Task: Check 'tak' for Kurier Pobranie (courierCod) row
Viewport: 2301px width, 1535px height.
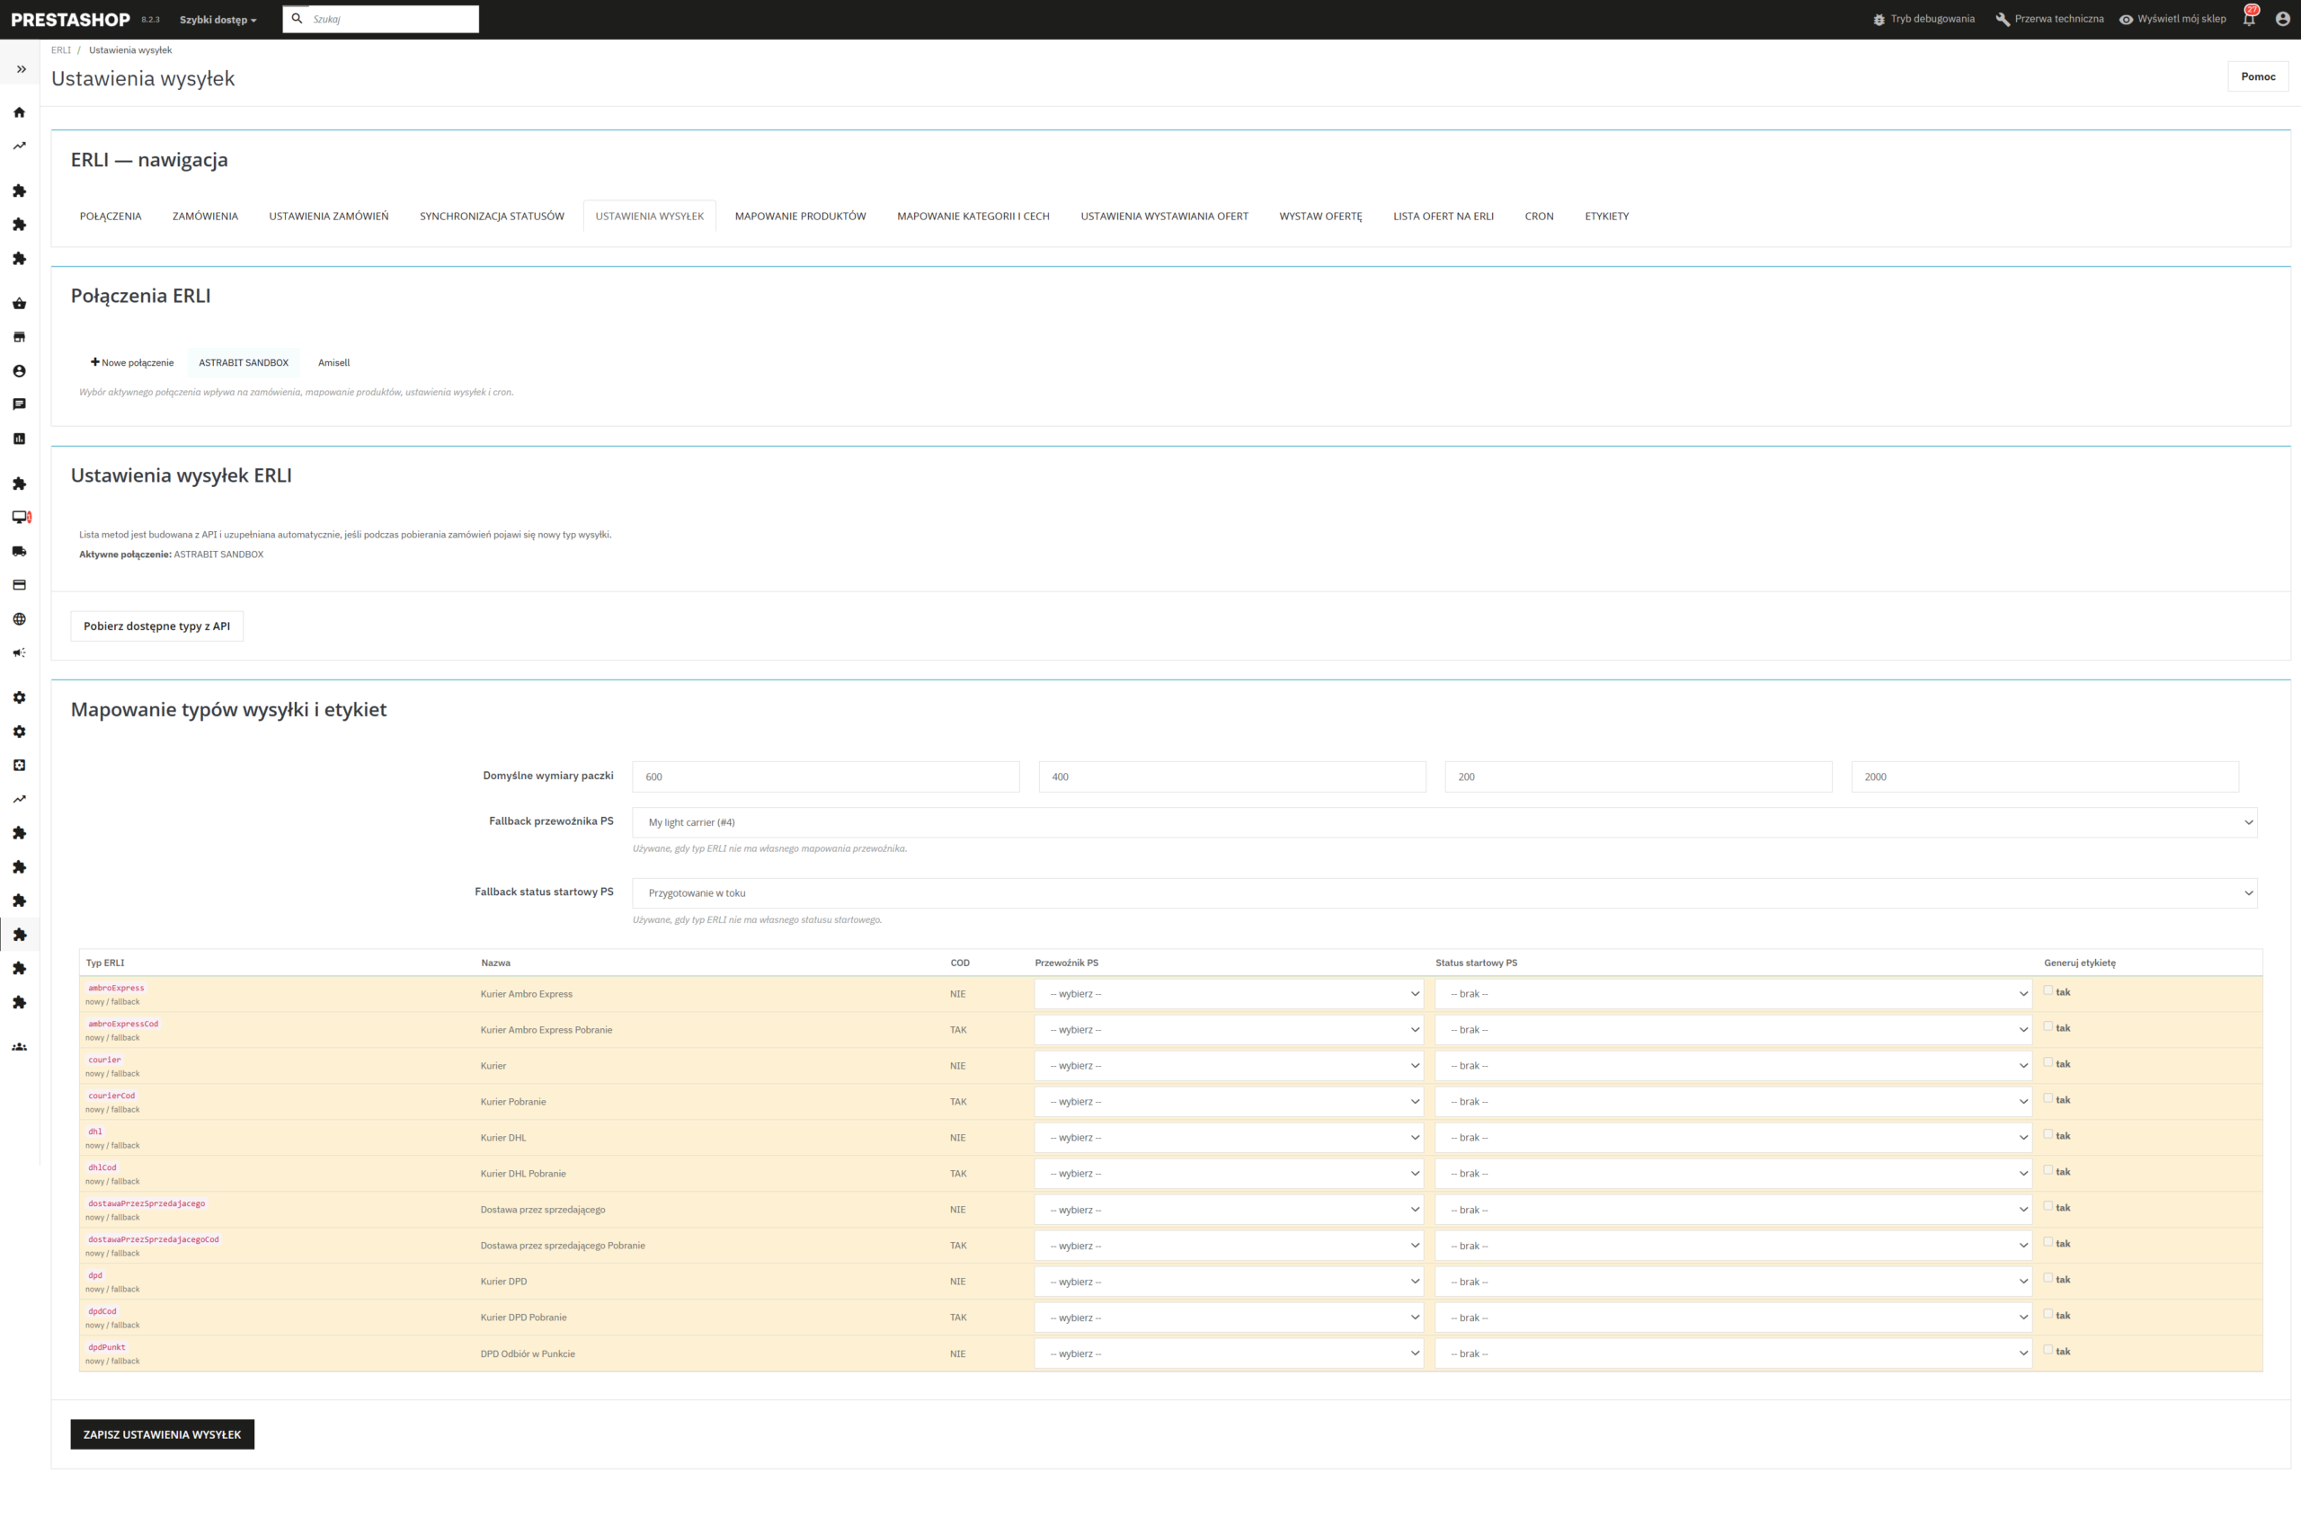Action: tap(2048, 1098)
